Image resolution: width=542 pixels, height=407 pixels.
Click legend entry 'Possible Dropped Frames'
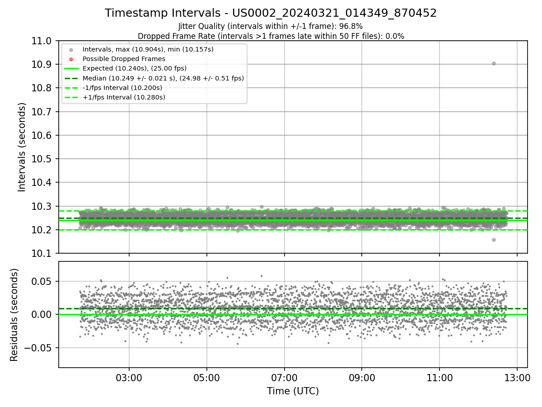pyautogui.click(x=124, y=59)
